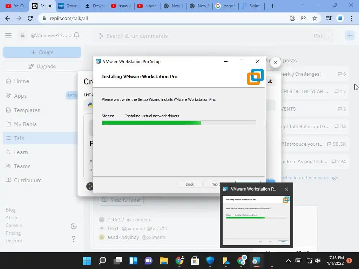359x269 pixels.
Task: Click the browser back arrow
Action: tap(8, 18)
